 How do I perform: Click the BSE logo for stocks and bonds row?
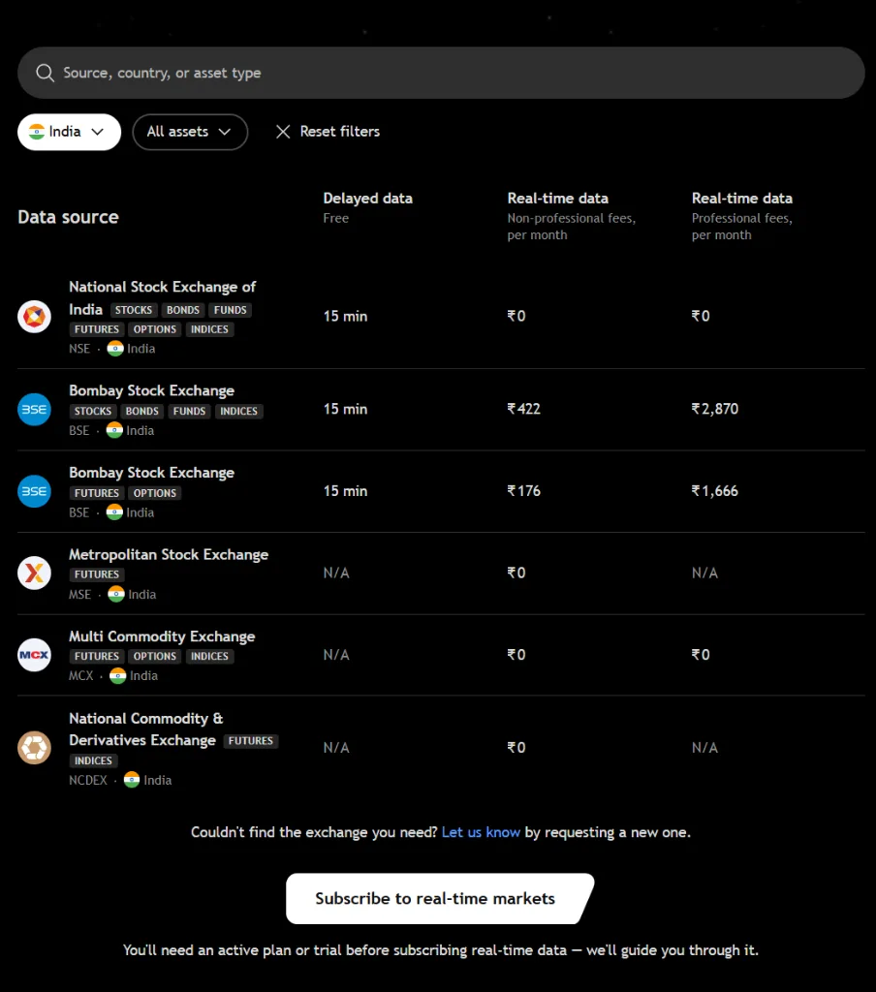point(34,410)
